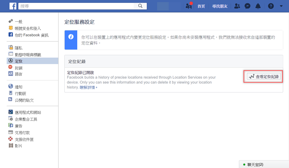Open 廣告 ads settings
This screenshot has height=168, width=289.
[x=19, y=126]
